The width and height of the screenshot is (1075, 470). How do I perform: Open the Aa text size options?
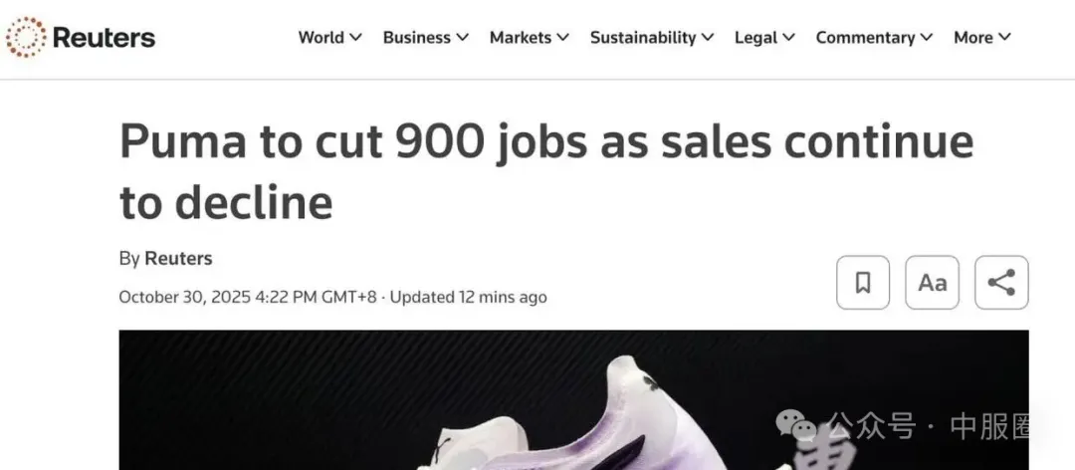click(932, 283)
